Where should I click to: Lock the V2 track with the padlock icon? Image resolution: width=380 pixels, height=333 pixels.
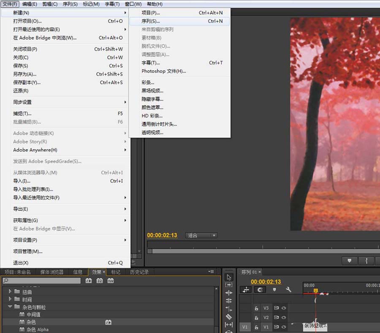point(256,317)
